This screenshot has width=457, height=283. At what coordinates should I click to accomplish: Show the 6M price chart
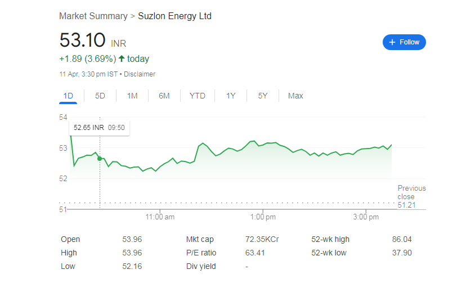[x=164, y=96]
